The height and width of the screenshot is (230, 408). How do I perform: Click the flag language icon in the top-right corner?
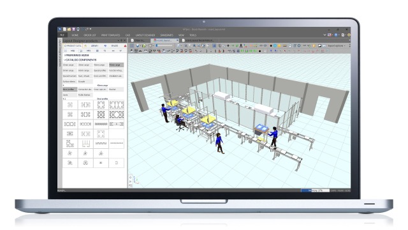[x=330, y=34]
